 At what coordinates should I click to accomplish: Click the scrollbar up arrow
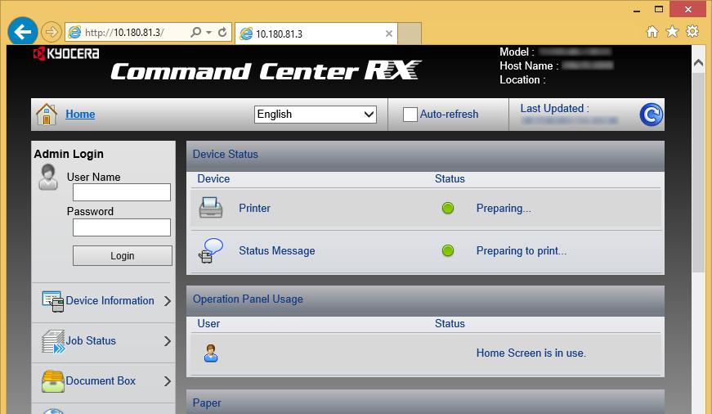pyautogui.click(x=698, y=65)
